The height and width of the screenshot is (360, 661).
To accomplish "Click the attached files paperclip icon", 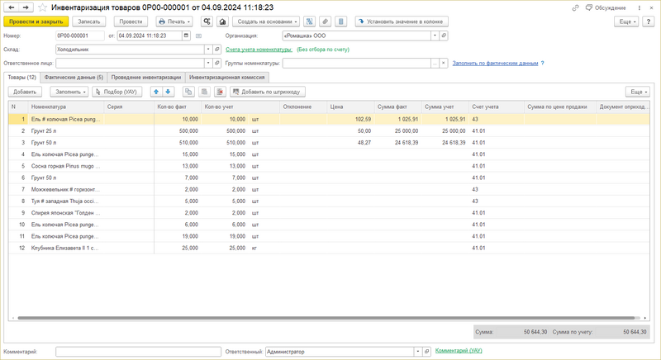I will coord(326,21).
